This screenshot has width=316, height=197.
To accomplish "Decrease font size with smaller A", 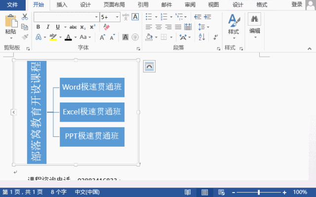I will 112,37.
